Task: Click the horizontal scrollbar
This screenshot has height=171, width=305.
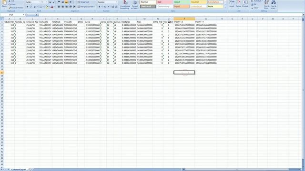Action: pyautogui.click(x=241, y=170)
